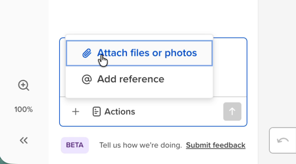Open the Actions menu label
This screenshot has height=164, width=296.
(120, 112)
